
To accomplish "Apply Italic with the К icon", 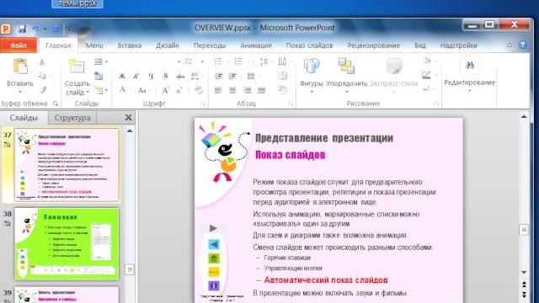I will [136, 76].
